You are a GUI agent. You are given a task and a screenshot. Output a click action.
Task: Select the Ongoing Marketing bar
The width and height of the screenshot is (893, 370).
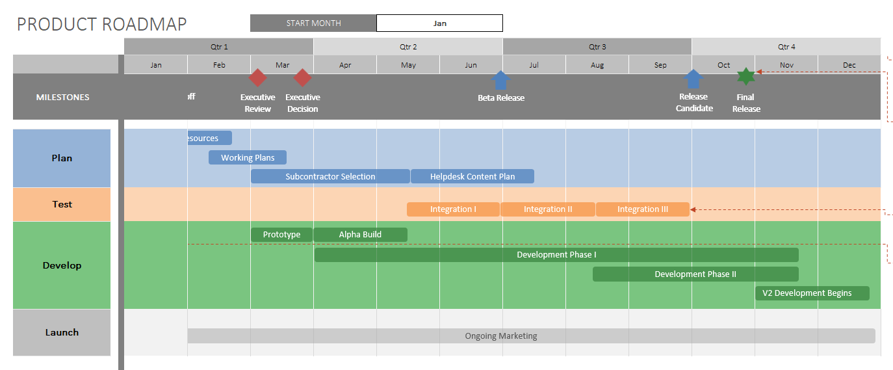532,336
